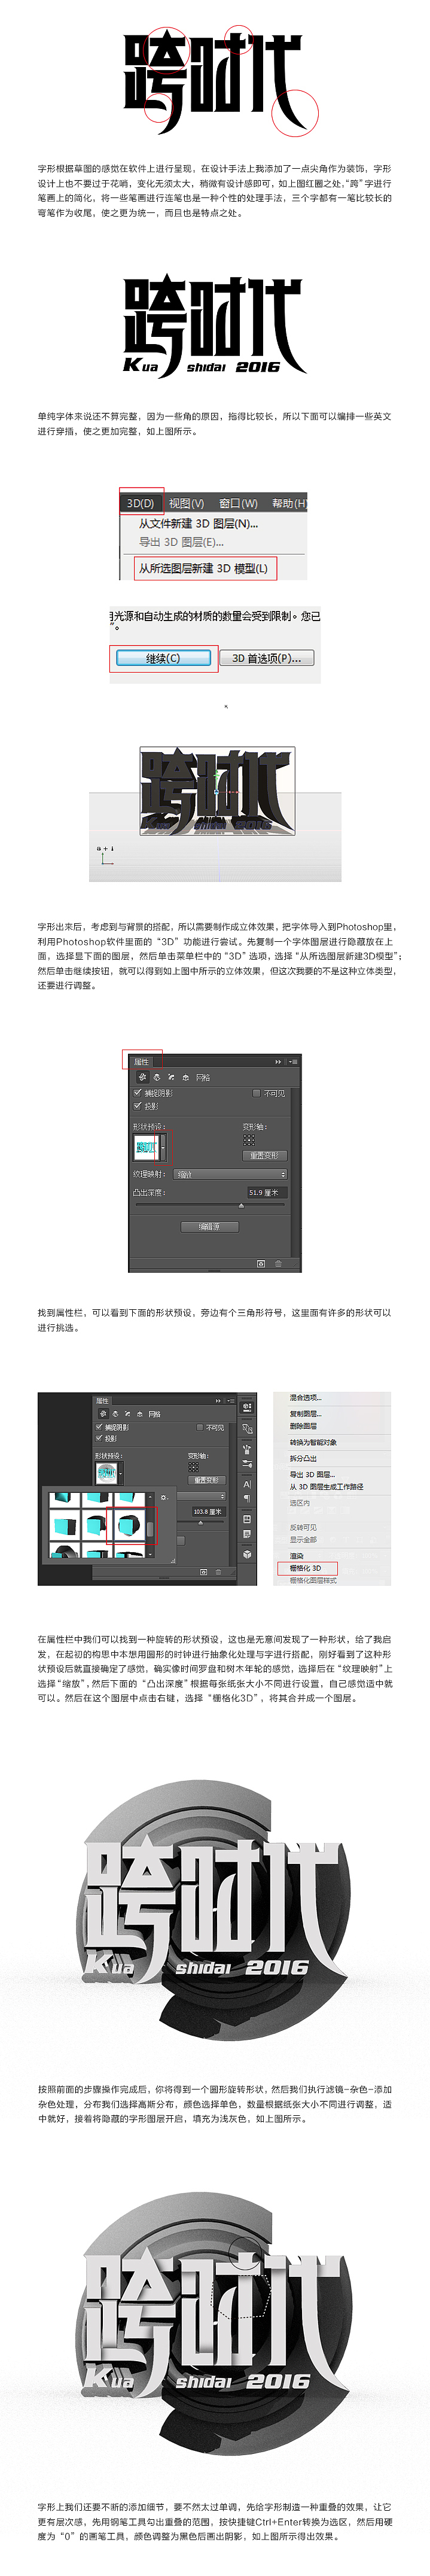Viewport: 430px width, 2576px height.
Task: Toggle 不可见 checkbox in the 103.8 厘米 panel
Action: coord(199,1428)
